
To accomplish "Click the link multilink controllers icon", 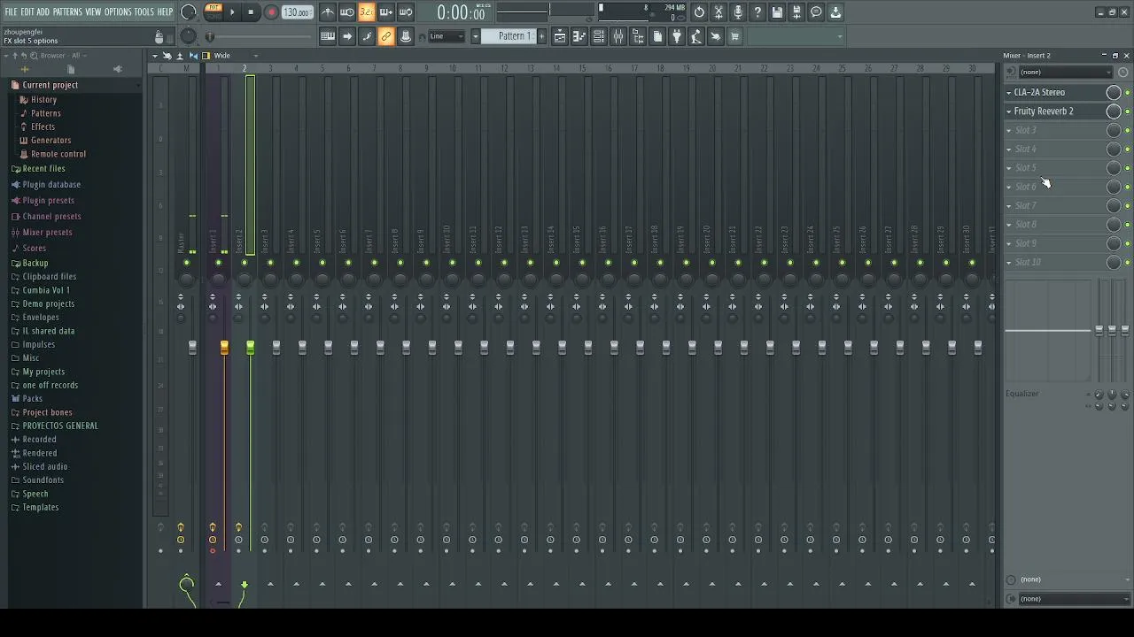I will click(386, 36).
